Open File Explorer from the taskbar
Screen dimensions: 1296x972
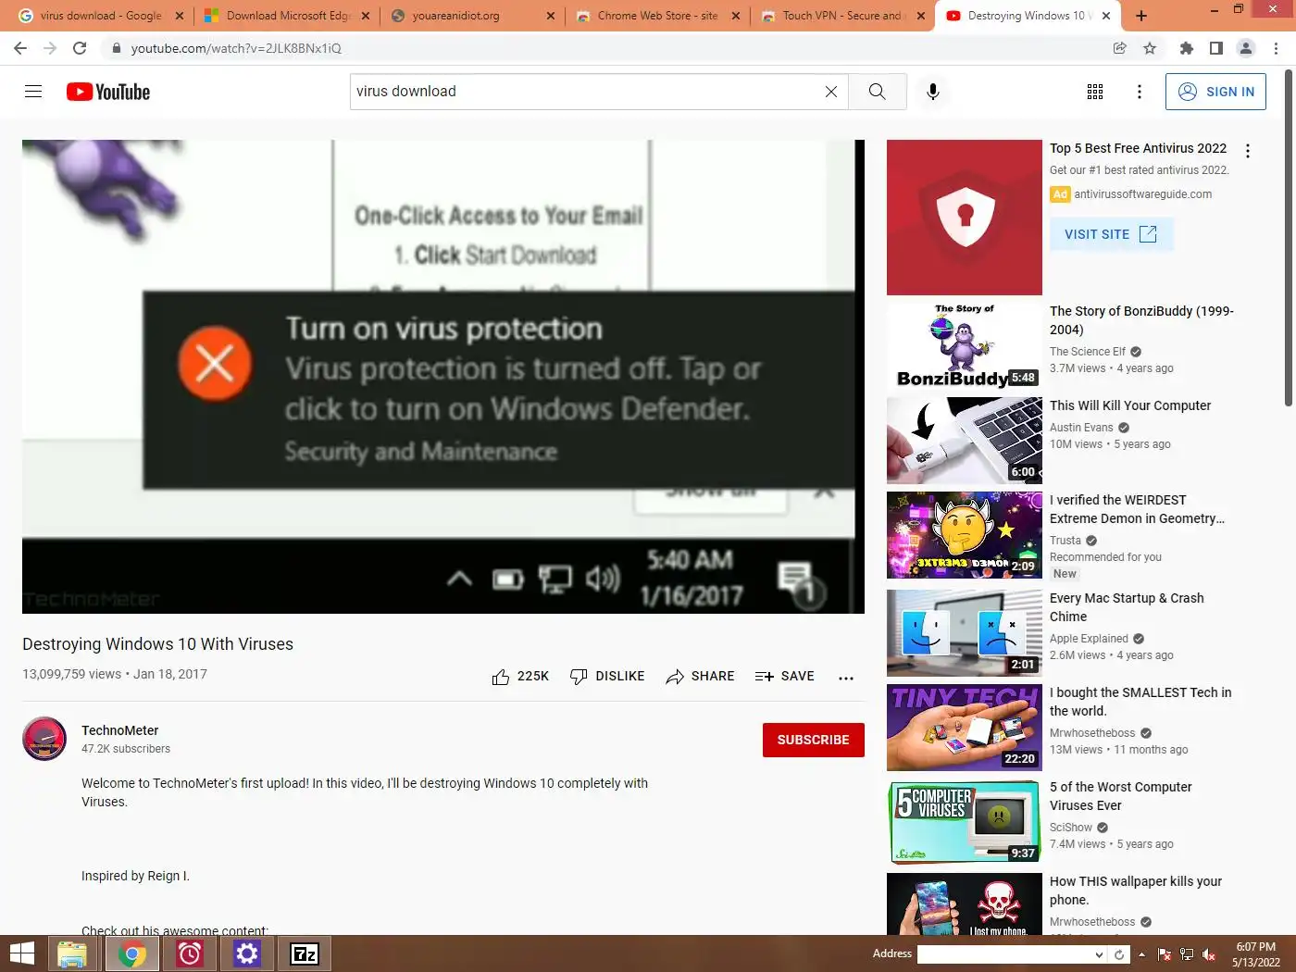tap(72, 953)
